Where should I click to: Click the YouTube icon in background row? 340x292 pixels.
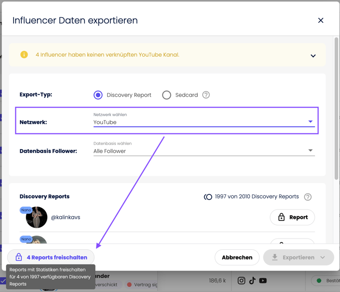pyautogui.click(x=263, y=280)
